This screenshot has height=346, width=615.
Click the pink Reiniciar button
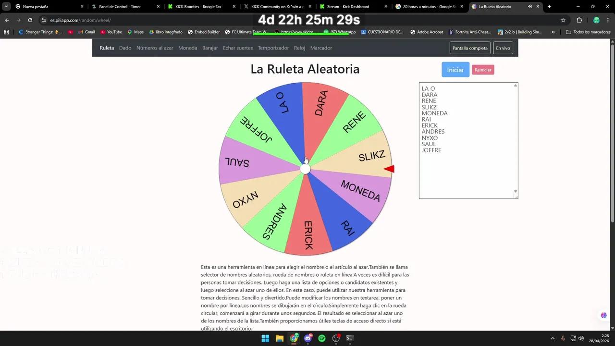483,70
